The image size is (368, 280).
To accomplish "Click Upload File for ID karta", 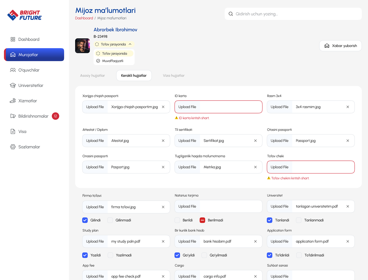I will click(187, 107).
